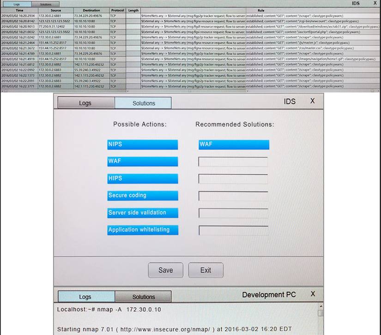Choose the Server side validation action
Image resolution: width=381 pixels, height=335 pixels.
coord(143,213)
